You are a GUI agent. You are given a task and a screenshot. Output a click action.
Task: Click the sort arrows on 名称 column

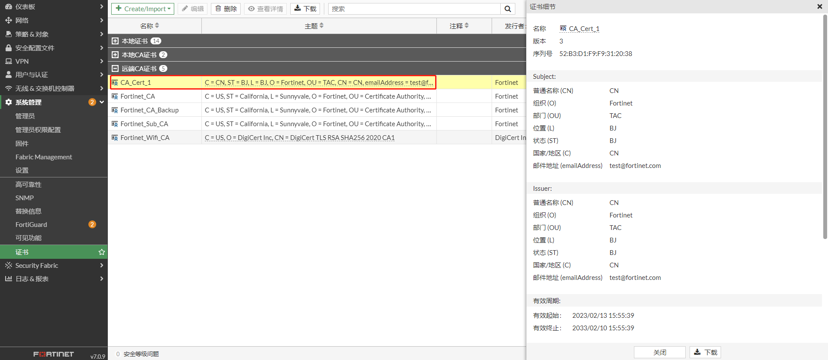point(157,26)
